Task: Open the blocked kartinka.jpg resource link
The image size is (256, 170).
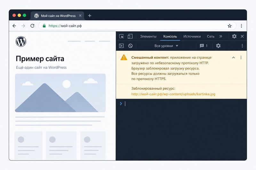Action: 173,94
